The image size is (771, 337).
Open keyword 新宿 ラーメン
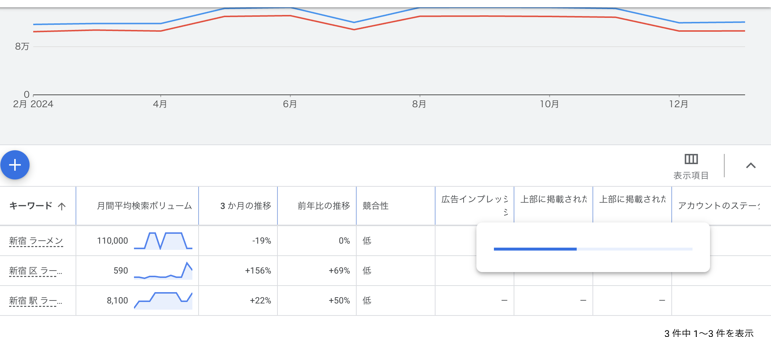36,241
